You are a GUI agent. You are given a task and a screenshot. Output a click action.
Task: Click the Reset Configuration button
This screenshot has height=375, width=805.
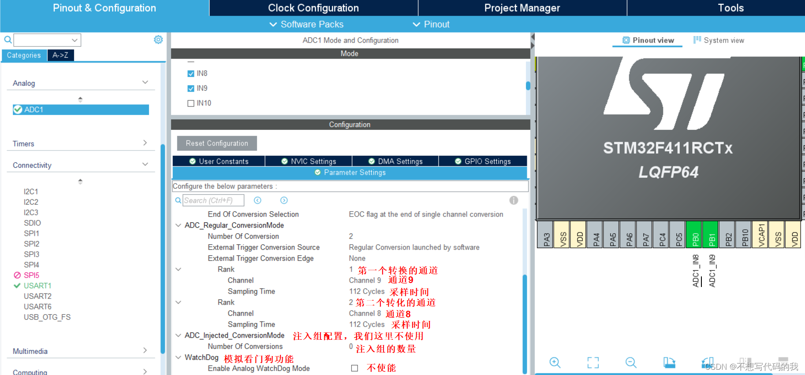click(217, 143)
